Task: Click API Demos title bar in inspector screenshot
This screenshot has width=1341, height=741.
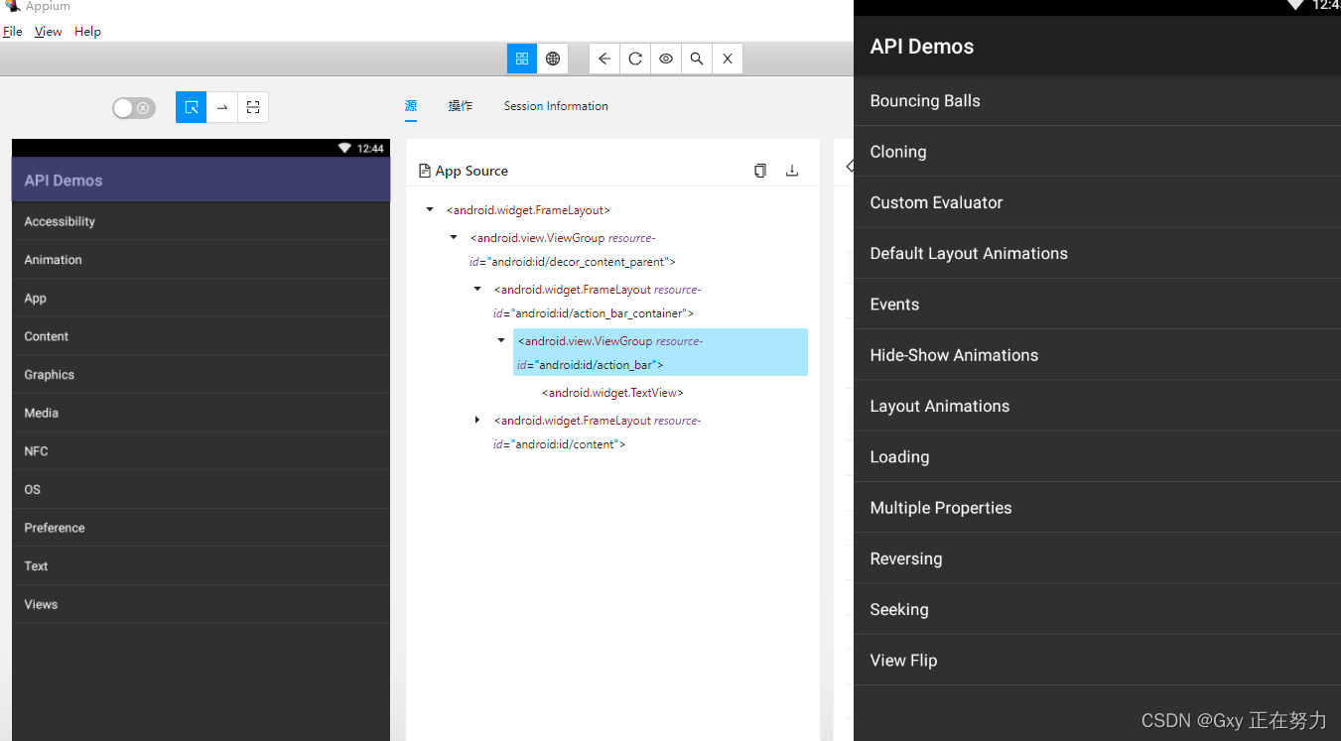Action: point(201,180)
